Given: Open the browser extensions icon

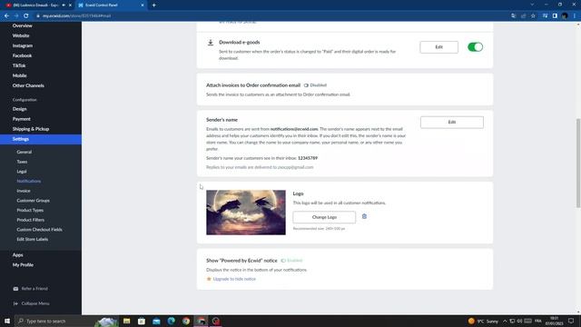Looking at the screenshot, I should 545,16.
